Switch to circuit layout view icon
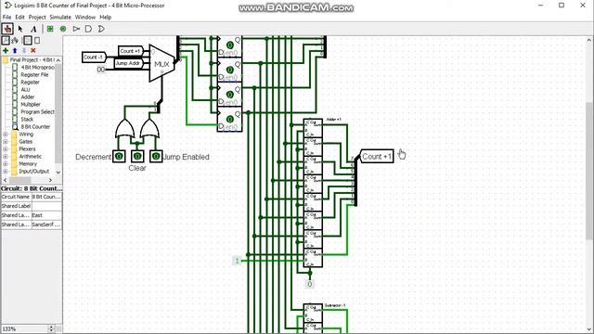 pyautogui.click(x=27, y=40)
